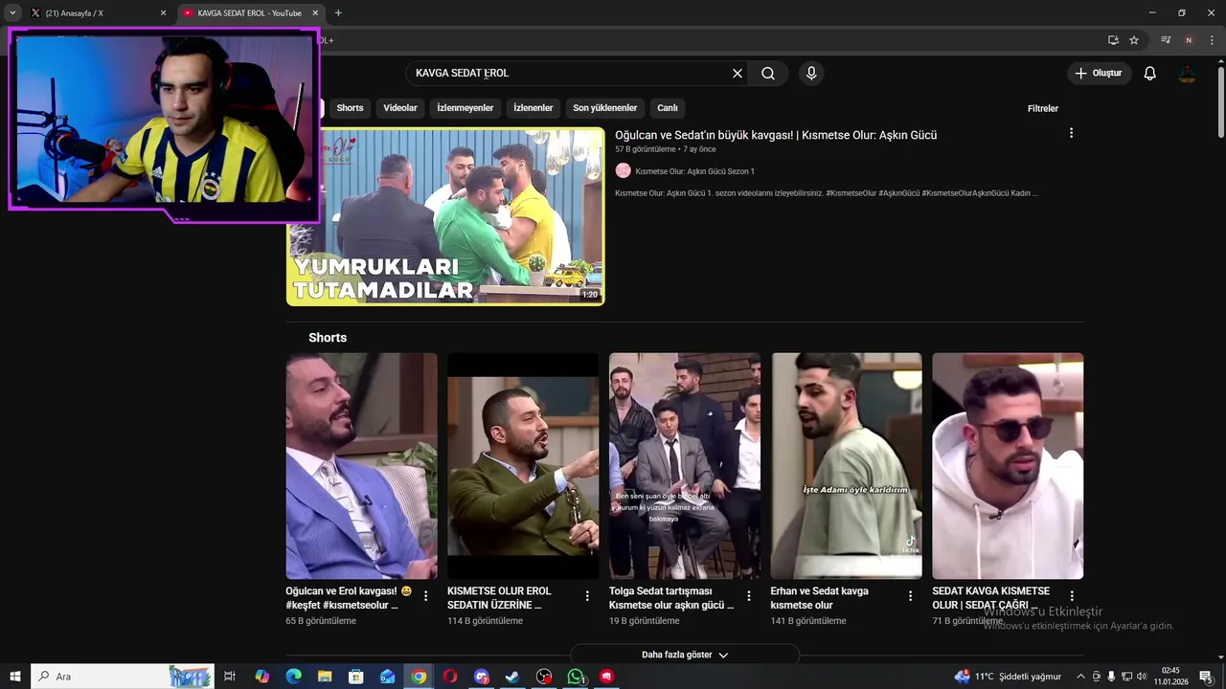This screenshot has width=1226, height=689.
Task: Open more options for Erhan ve Sedat short
Action: (x=910, y=596)
